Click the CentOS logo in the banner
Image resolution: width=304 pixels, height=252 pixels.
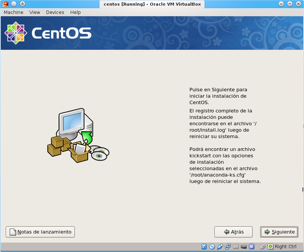point(48,33)
